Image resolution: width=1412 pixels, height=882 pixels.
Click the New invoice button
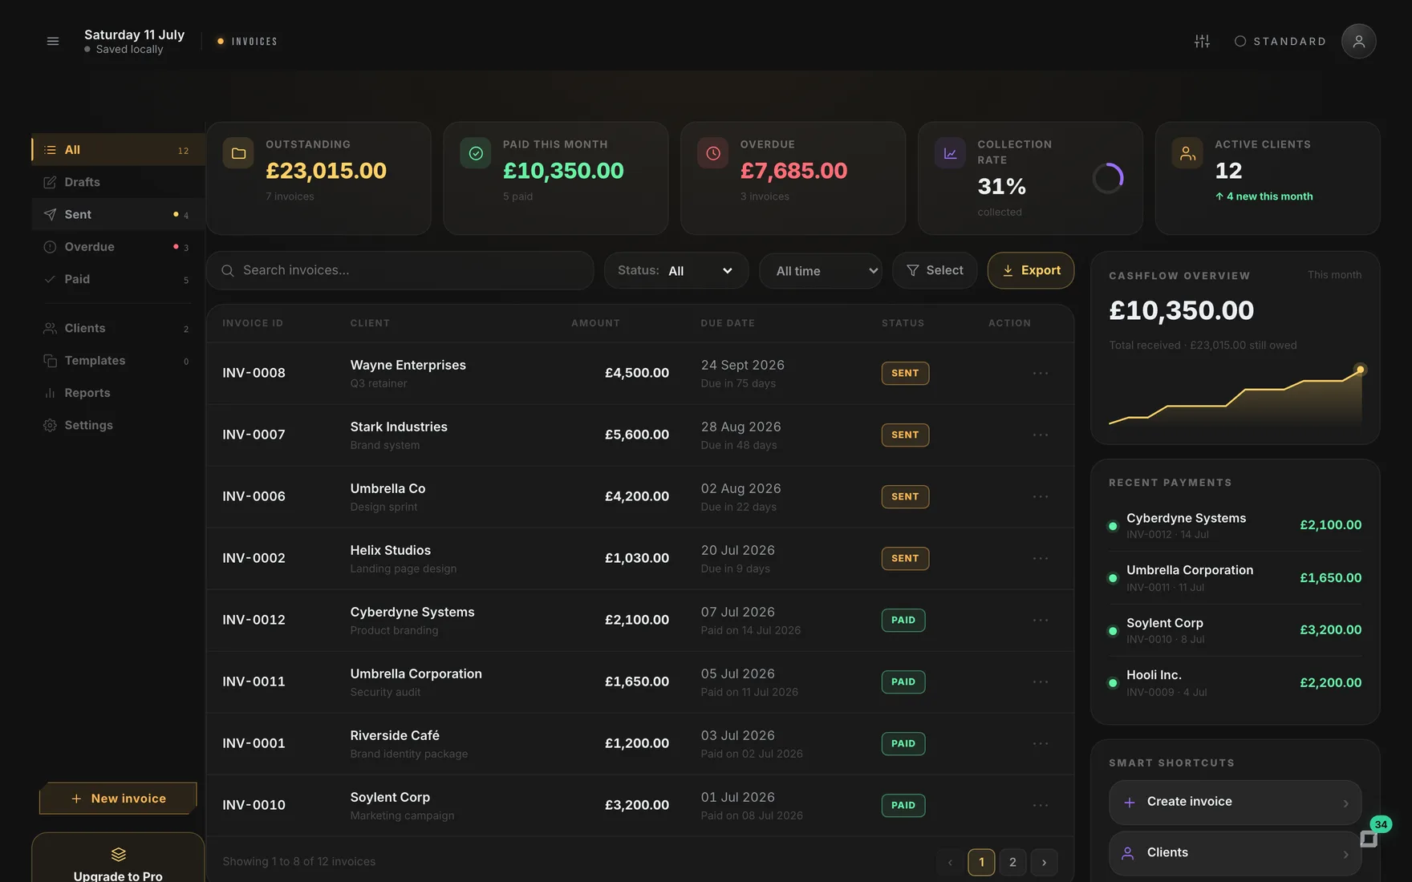coord(118,799)
